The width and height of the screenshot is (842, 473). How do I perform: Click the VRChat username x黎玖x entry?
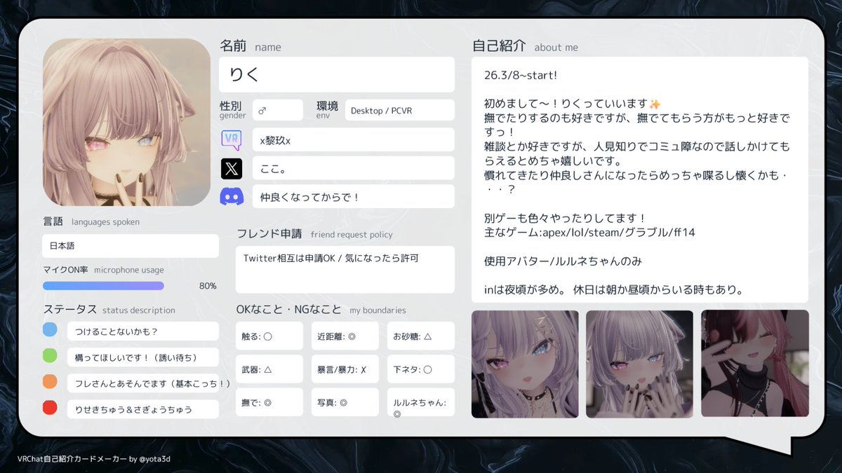click(353, 139)
